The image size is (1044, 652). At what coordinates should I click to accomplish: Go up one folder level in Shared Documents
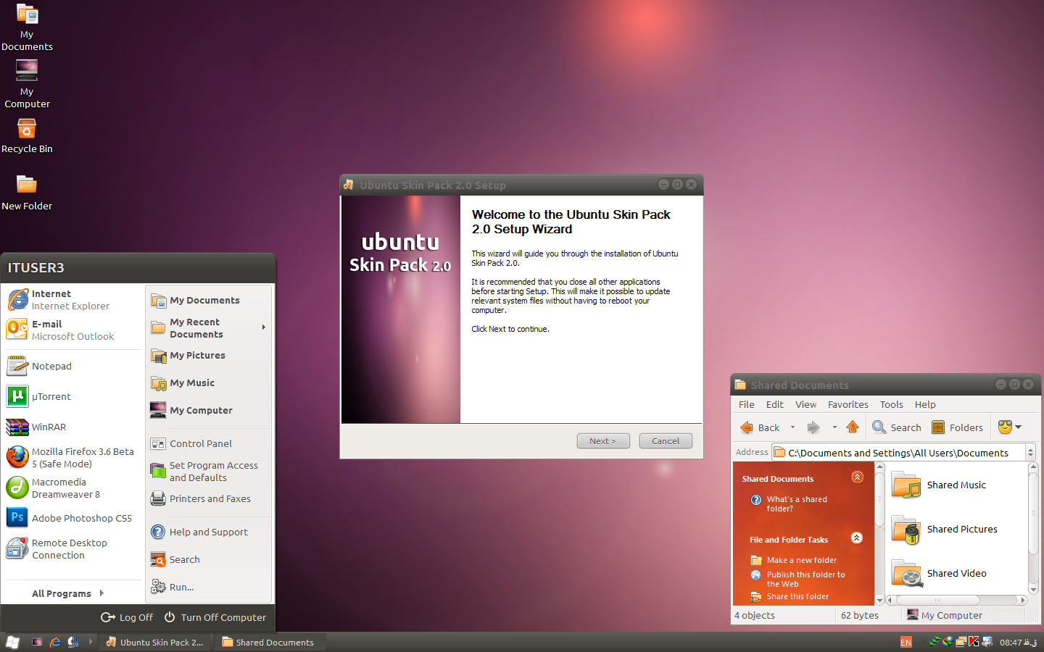click(853, 427)
